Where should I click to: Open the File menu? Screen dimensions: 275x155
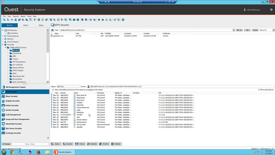click(x=4, y=16)
